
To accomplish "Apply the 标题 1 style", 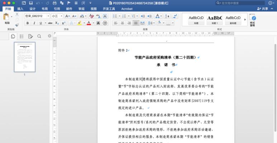I will click(x=215, y=19).
